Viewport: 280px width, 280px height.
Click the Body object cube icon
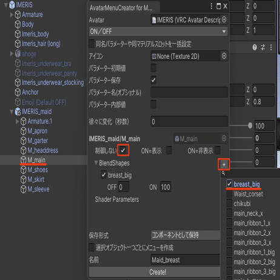[18, 24]
